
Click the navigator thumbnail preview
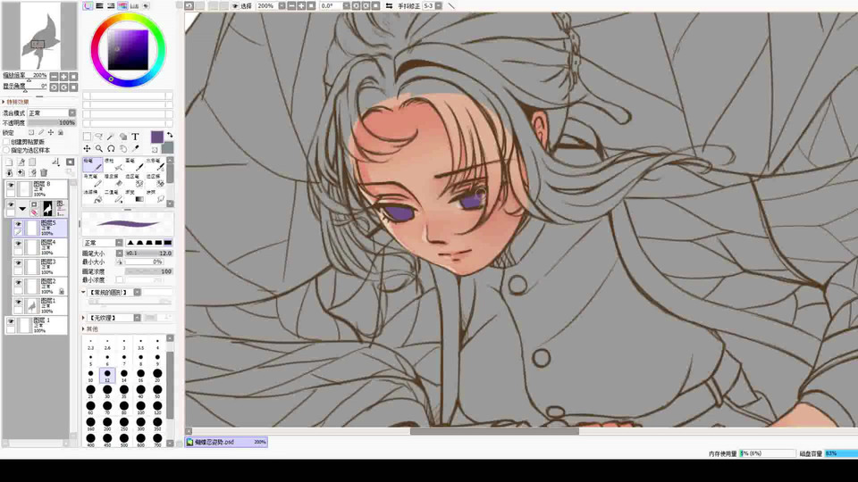click(39, 36)
